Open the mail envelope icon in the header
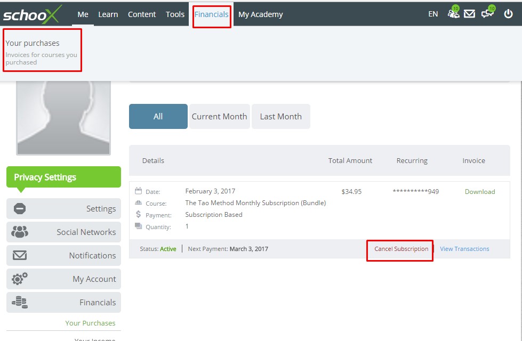The width and height of the screenshot is (522, 341). click(x=469, y=14)
